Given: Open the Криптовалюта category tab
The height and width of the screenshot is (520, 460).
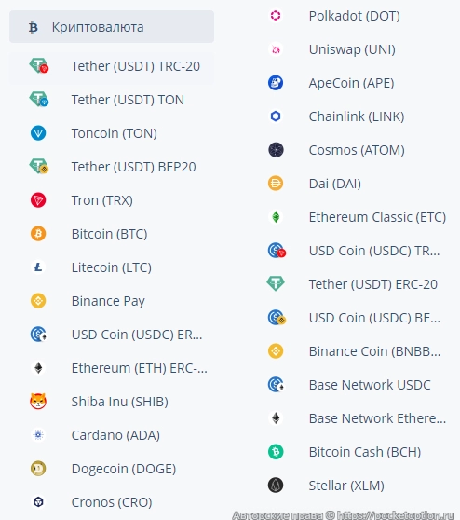Looking at the screenshot, I should tap(112, 26).
